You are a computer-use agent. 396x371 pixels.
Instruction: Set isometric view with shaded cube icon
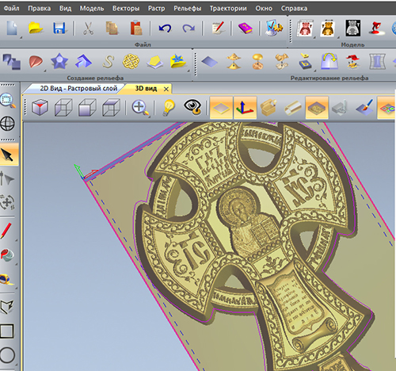[x=40, y=108]
